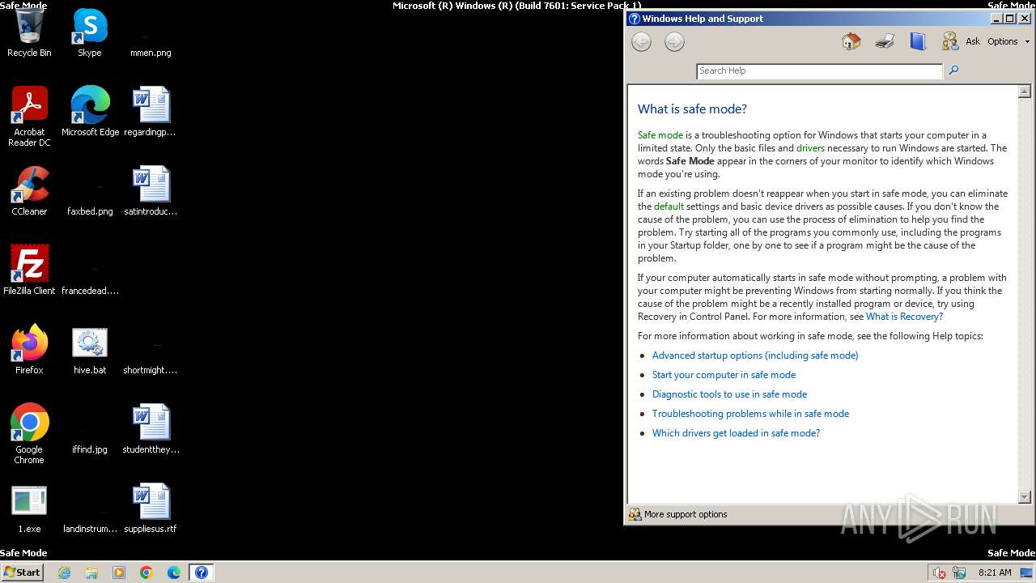Screen dimensions: 1036x583
Task: Browse Help using the book icon
Action: point(917,41)
